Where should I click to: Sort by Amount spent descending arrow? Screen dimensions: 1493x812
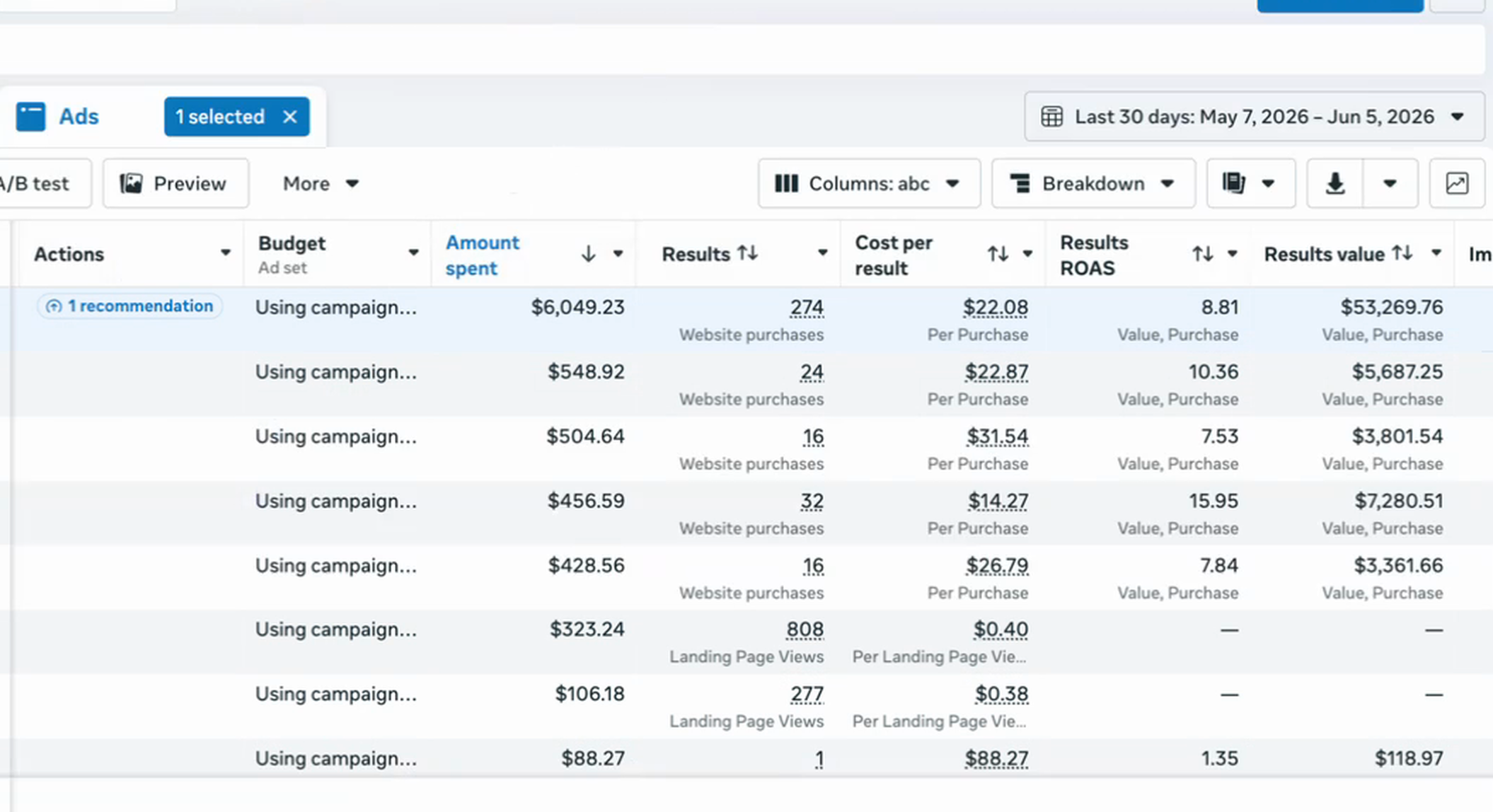coord(588,253)
